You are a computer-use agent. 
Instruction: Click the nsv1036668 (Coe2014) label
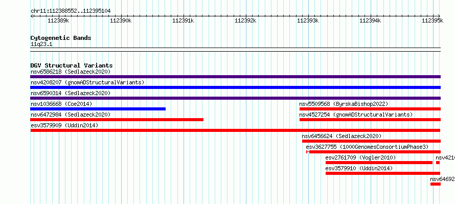(61, 104)
